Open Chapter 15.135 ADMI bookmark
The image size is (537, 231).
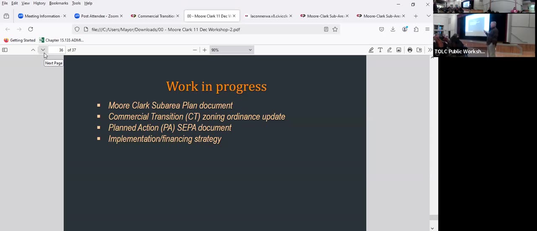61,40
